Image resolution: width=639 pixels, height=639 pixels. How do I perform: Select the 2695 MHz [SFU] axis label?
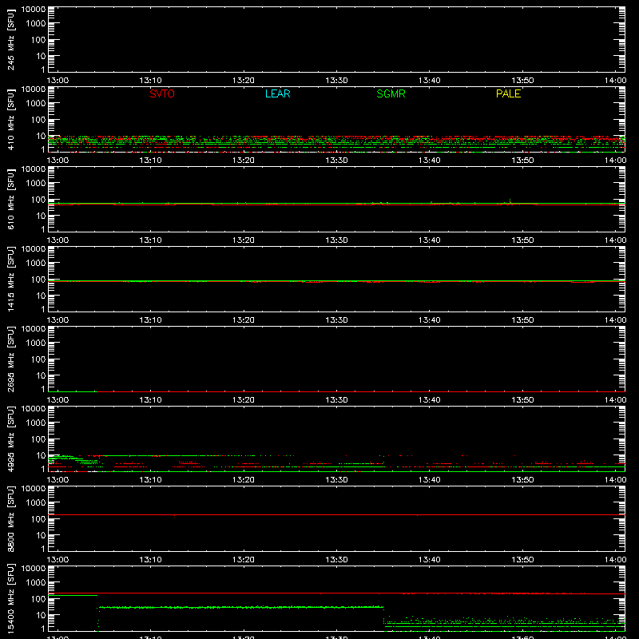11,359
